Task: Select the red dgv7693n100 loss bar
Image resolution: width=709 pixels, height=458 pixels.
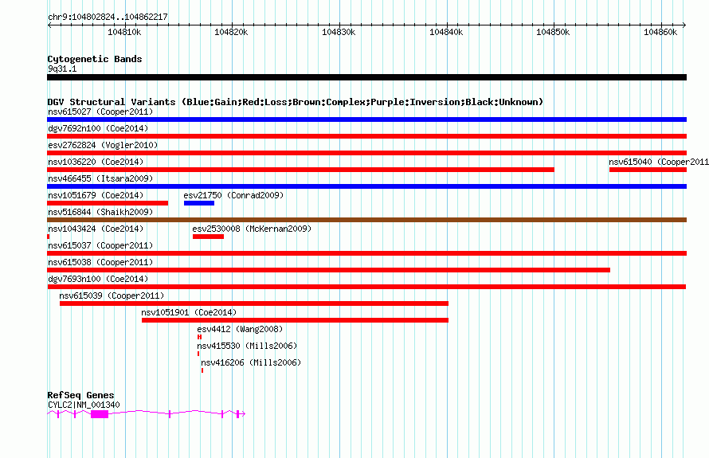Action: (x=366, y=287)
